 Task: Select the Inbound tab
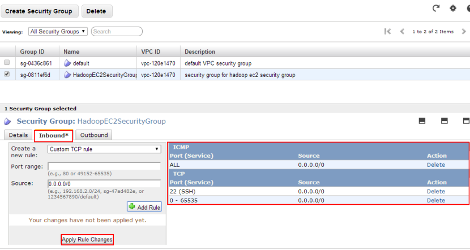(x=54, y=136)
